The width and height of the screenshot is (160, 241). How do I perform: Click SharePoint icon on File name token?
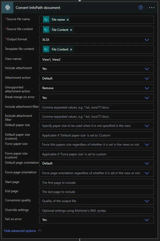46,20
